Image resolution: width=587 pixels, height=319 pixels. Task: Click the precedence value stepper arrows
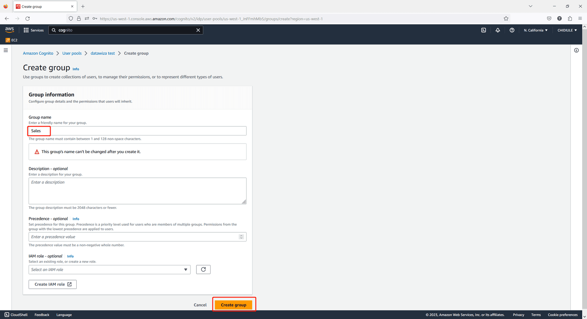click(x=241, y=237)
